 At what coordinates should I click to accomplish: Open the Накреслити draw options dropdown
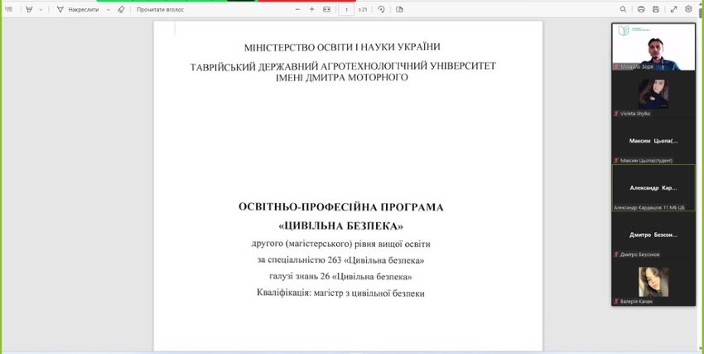click(x=108, y=9)
